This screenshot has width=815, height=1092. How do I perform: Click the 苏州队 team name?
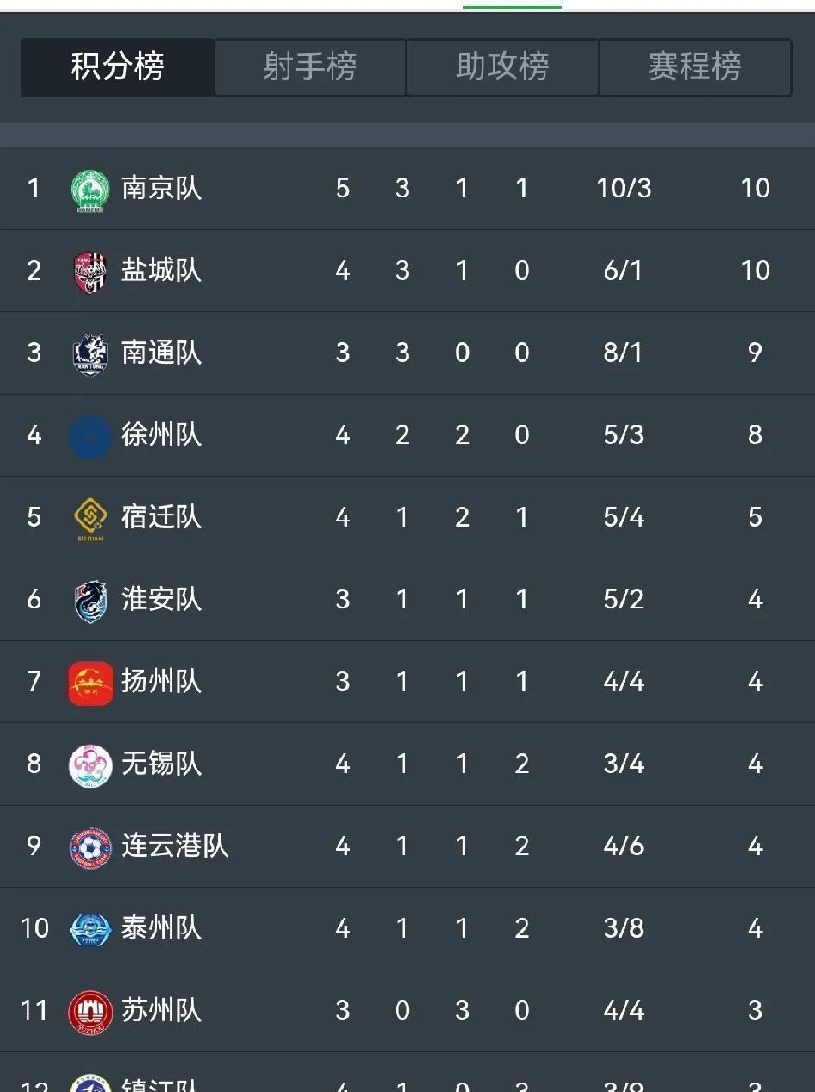[162, 1010]
